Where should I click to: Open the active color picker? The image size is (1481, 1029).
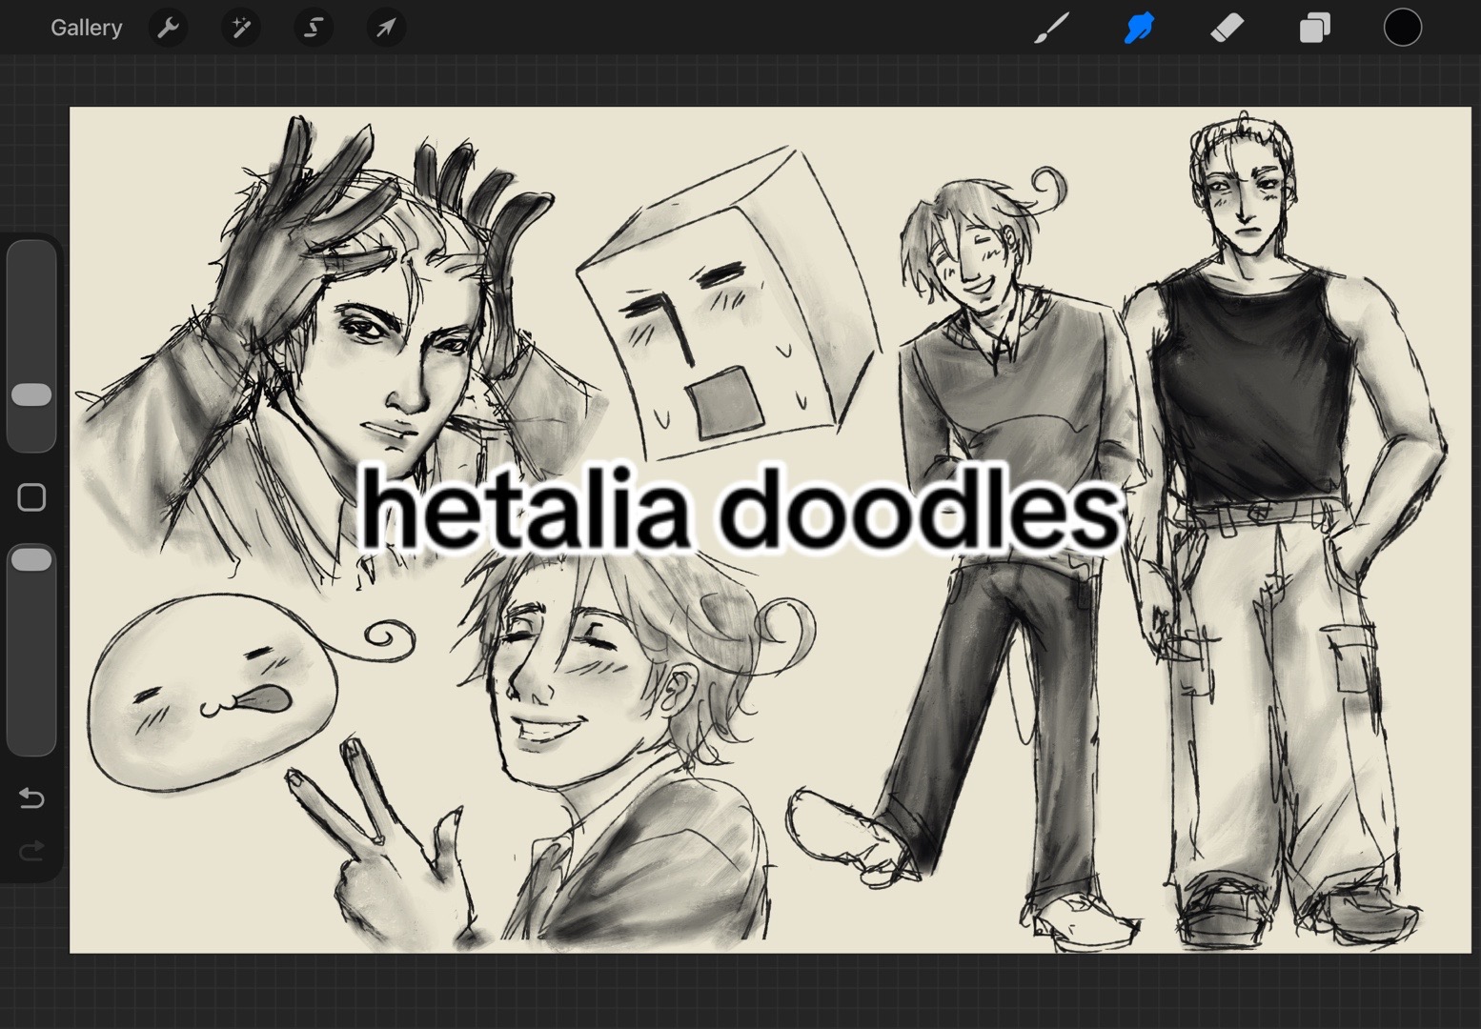[1403, 28]
